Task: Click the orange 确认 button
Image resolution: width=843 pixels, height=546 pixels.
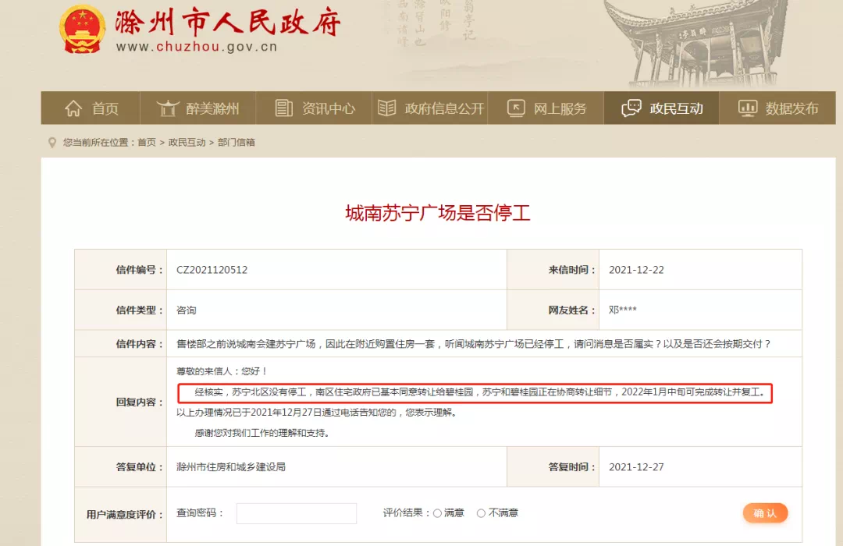Action: tap(765, 513)
